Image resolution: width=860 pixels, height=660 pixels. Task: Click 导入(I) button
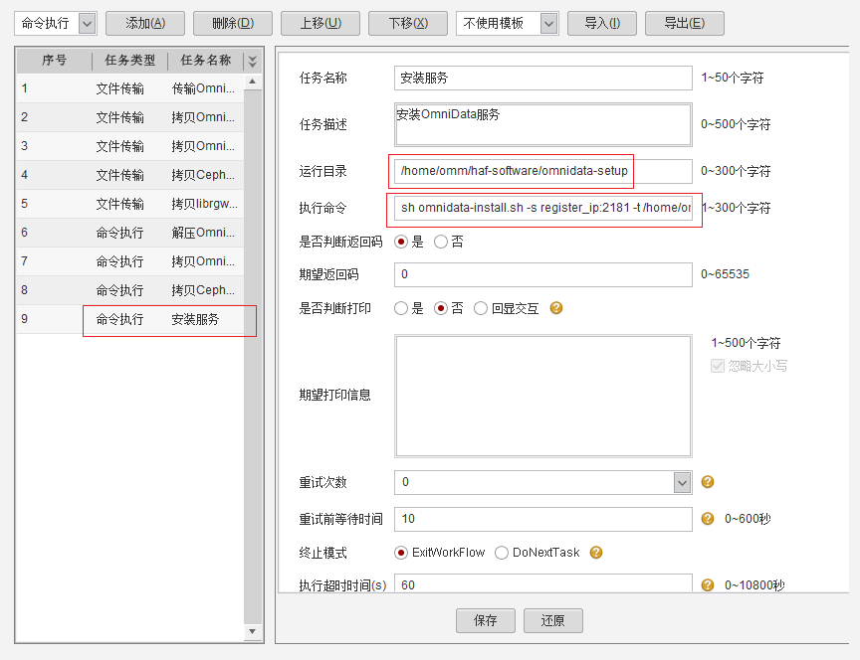point(602,24)
